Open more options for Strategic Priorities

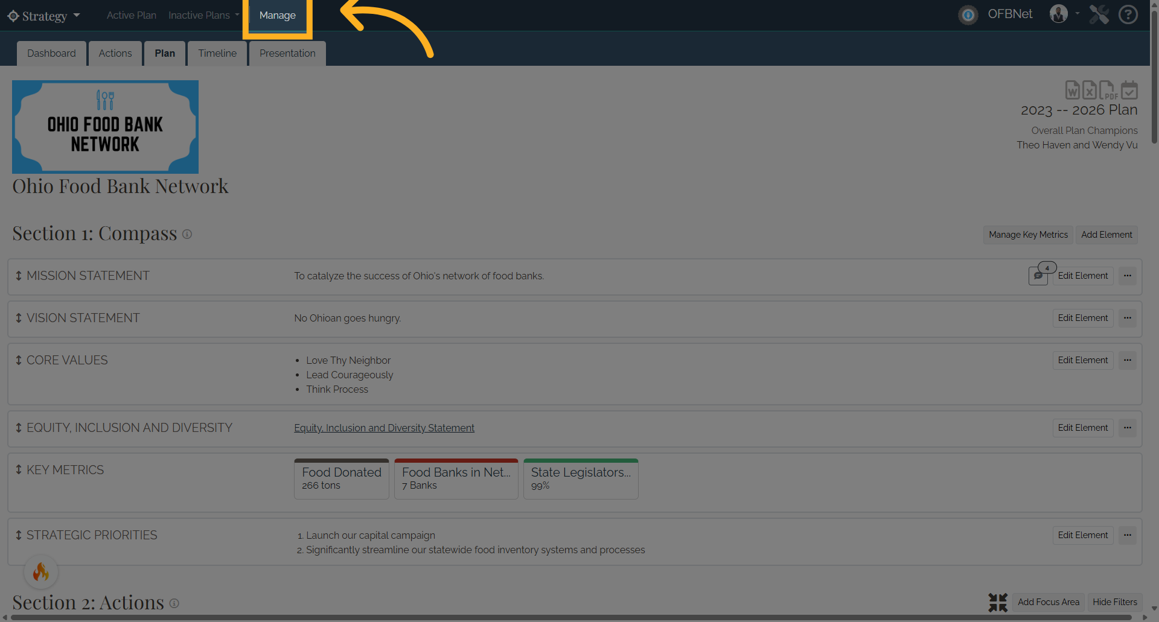[x=1128, y=535]
